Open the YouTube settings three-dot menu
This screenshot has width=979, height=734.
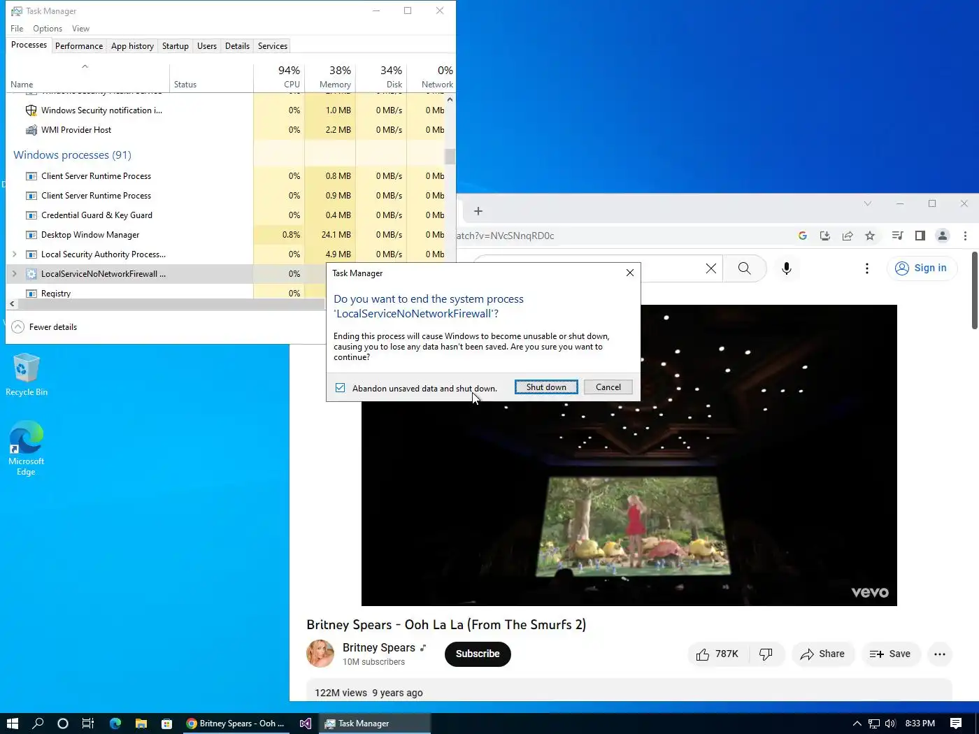pyautogui.click(x=867, y=268)
